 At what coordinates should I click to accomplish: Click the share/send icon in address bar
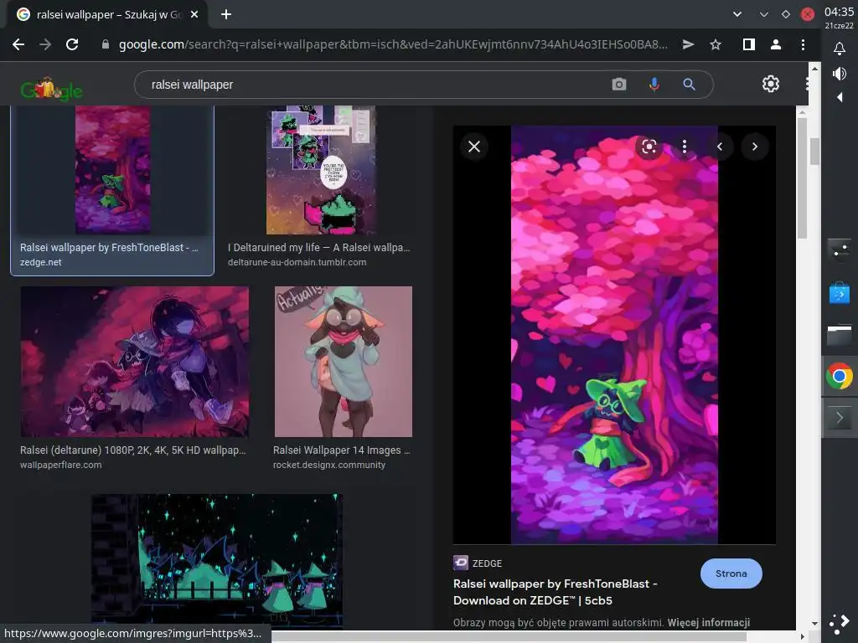point(689,44)
